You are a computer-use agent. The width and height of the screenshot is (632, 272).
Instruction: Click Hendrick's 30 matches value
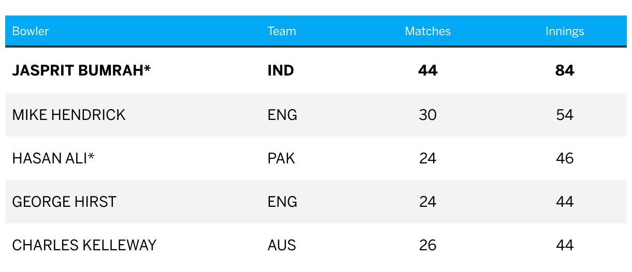coord(428,115)
